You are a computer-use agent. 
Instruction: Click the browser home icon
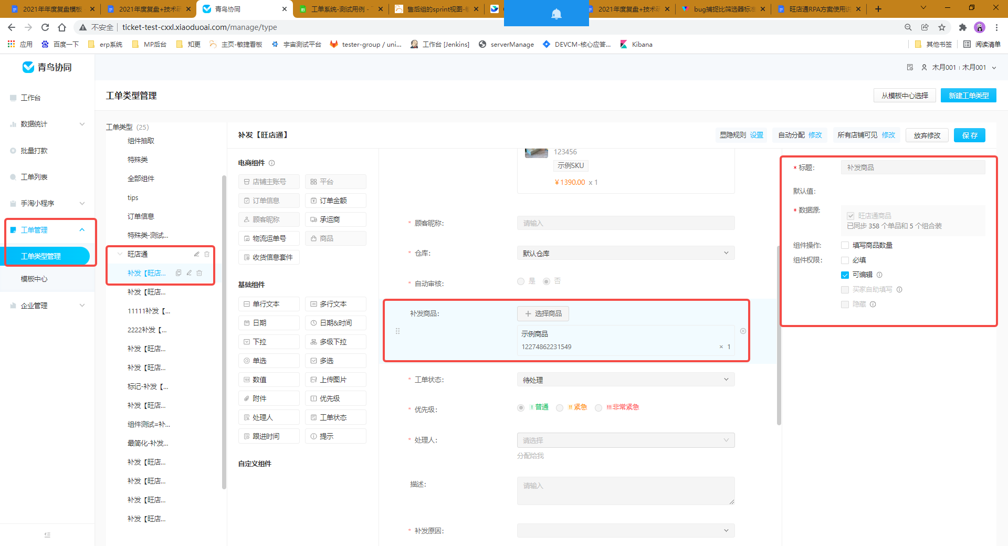(x=62, y=27)
